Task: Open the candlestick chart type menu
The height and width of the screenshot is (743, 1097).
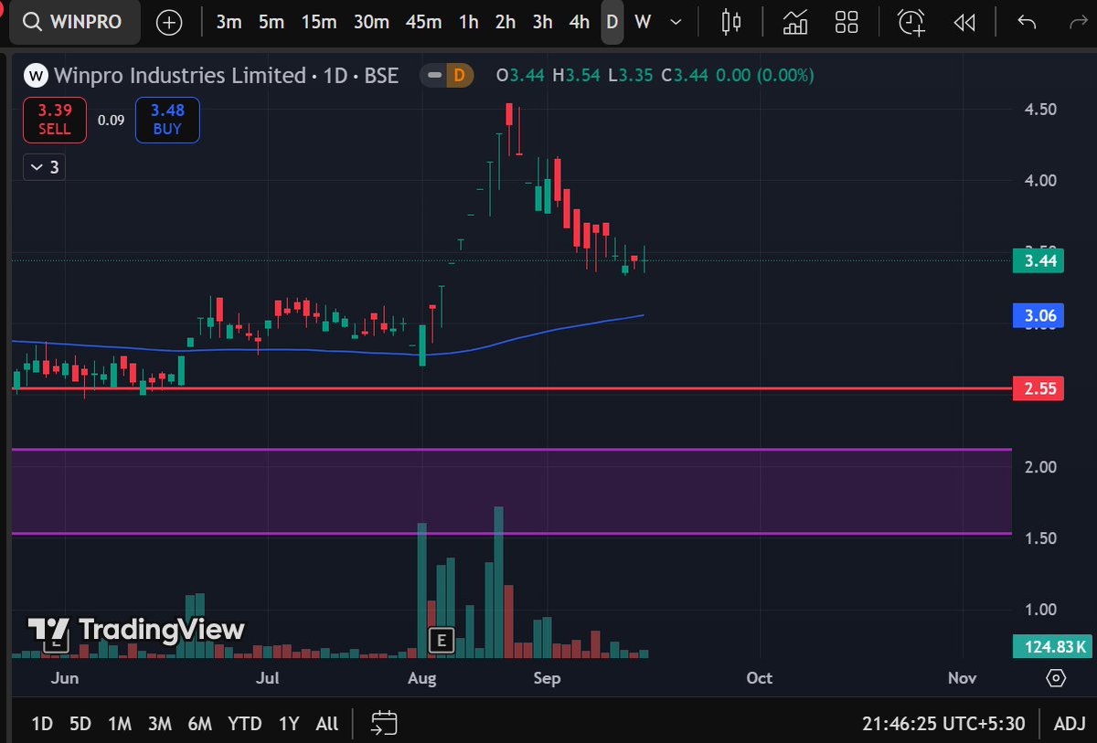Action: point(731,22)
